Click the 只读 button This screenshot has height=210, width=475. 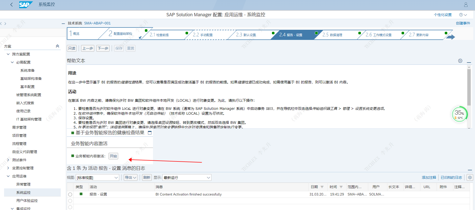pos(72,48)
